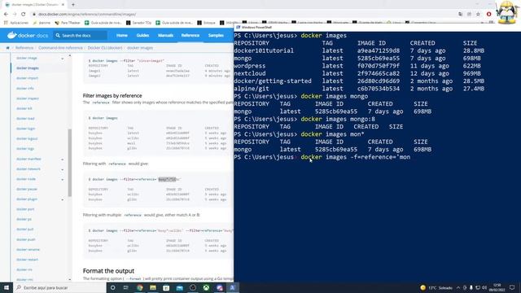521x293 pixels.
Task: Click the translate icon in address bar
Action: (x=460, y=15)
